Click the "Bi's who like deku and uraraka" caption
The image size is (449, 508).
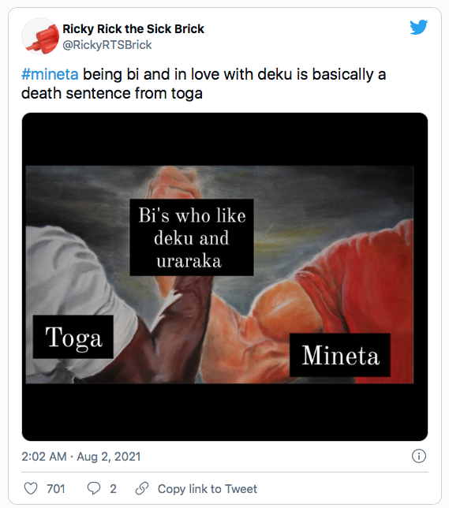coord(192,237)
